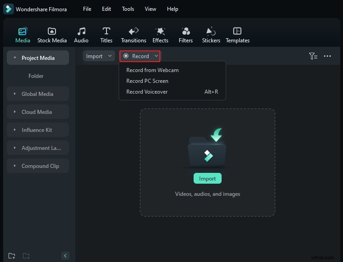Show the Filters library
The image size is (343, 262).
[185, 35]
